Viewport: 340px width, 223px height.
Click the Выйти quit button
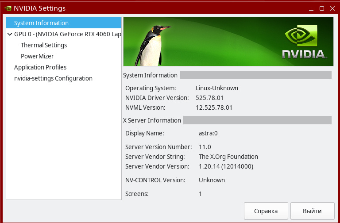point(312,211)
